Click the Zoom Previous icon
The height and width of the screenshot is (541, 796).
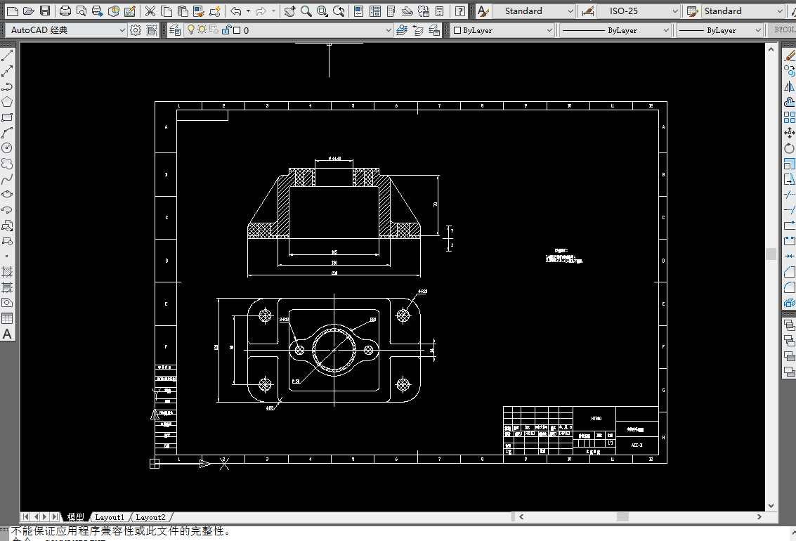point(339,11)
